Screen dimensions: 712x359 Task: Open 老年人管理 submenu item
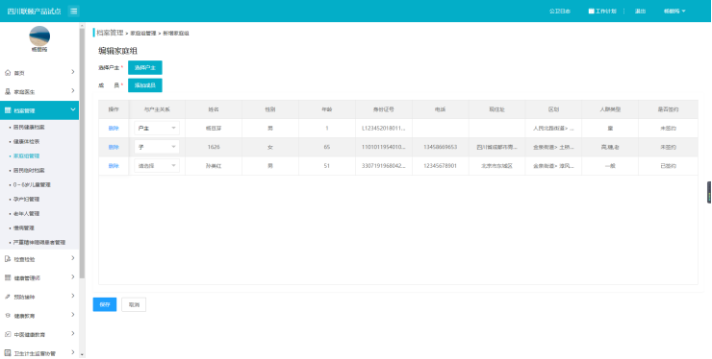[26, 213]
